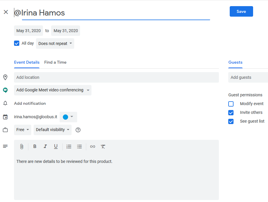This screenshot has height=202, width=268.
Task: Click the event title @Irina Hamos field
Action: [x=112, y=13]
